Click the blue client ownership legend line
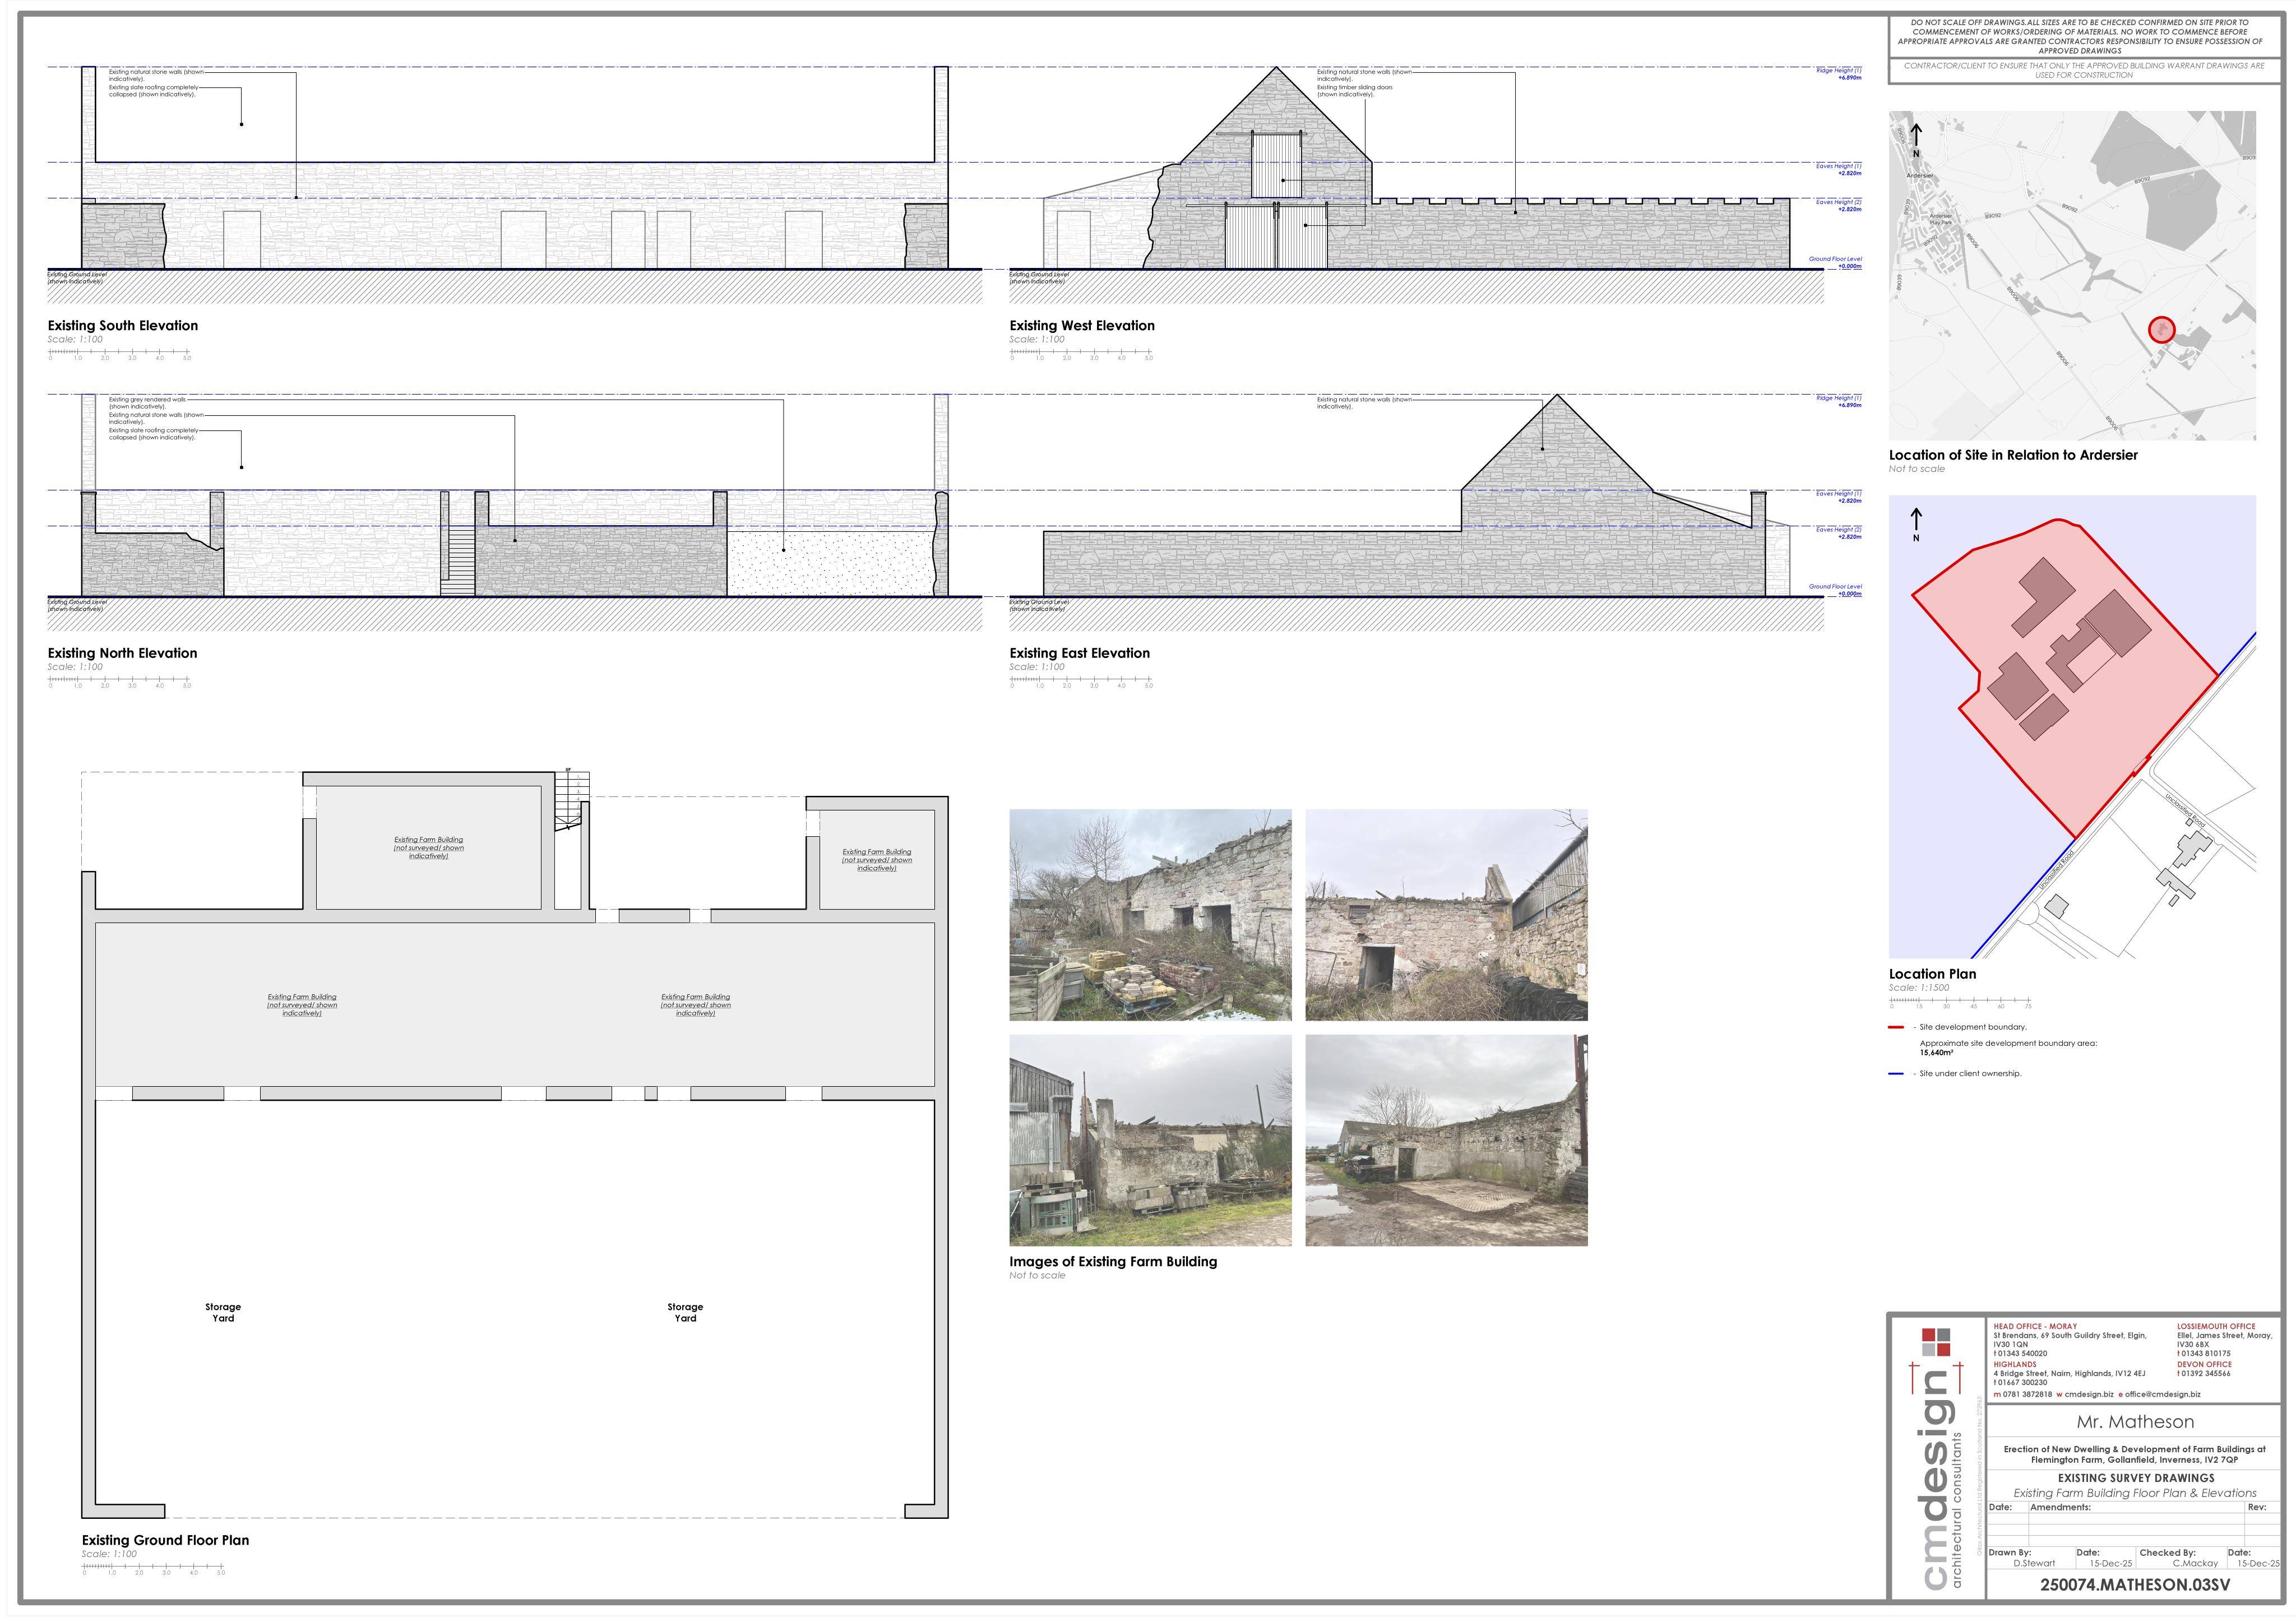Viewport: 2296px width, 1622px height. point(1896,1074)
